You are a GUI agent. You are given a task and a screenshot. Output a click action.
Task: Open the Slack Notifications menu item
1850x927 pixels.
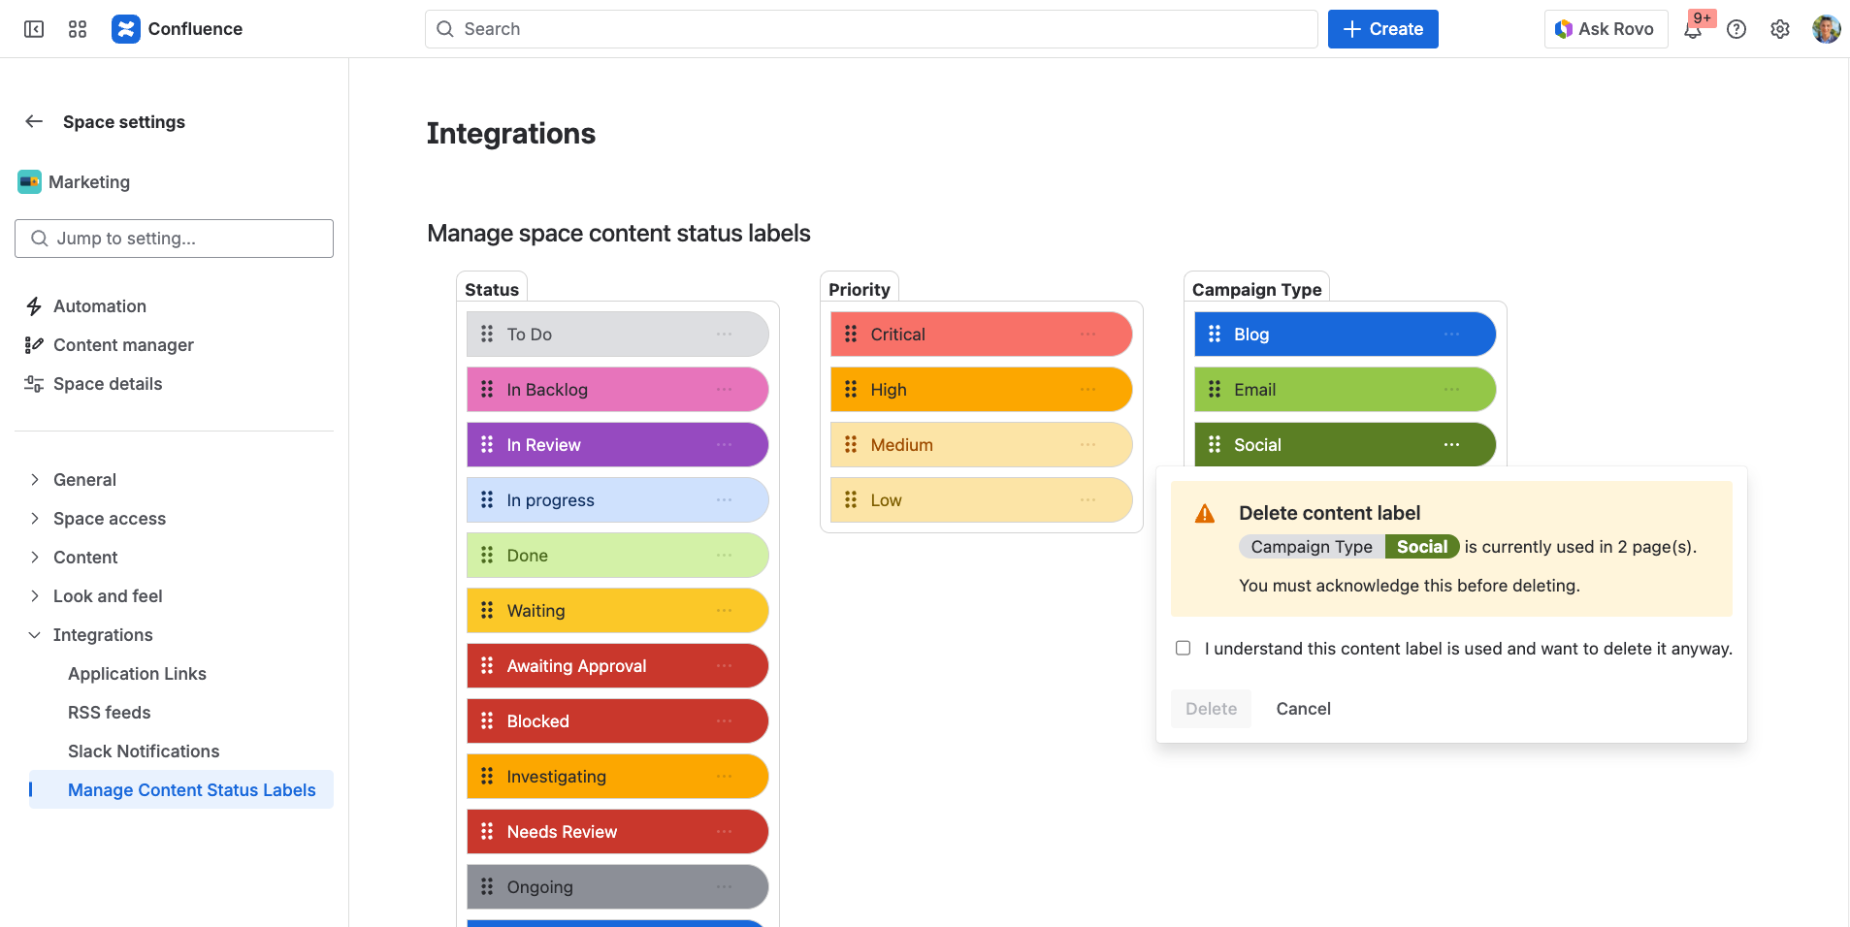(144, 751)
